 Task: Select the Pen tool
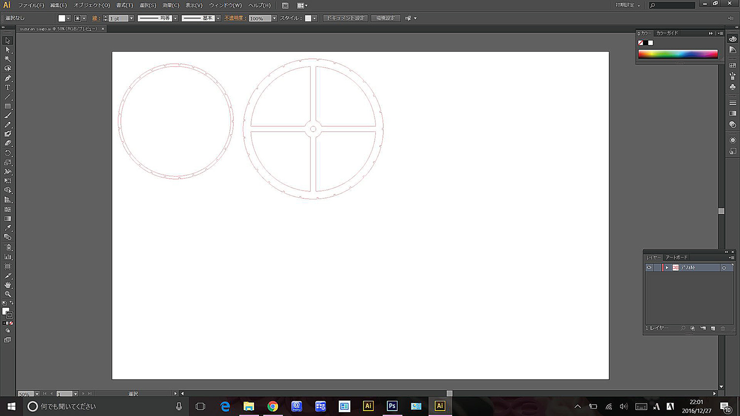[x=7, y=78]
